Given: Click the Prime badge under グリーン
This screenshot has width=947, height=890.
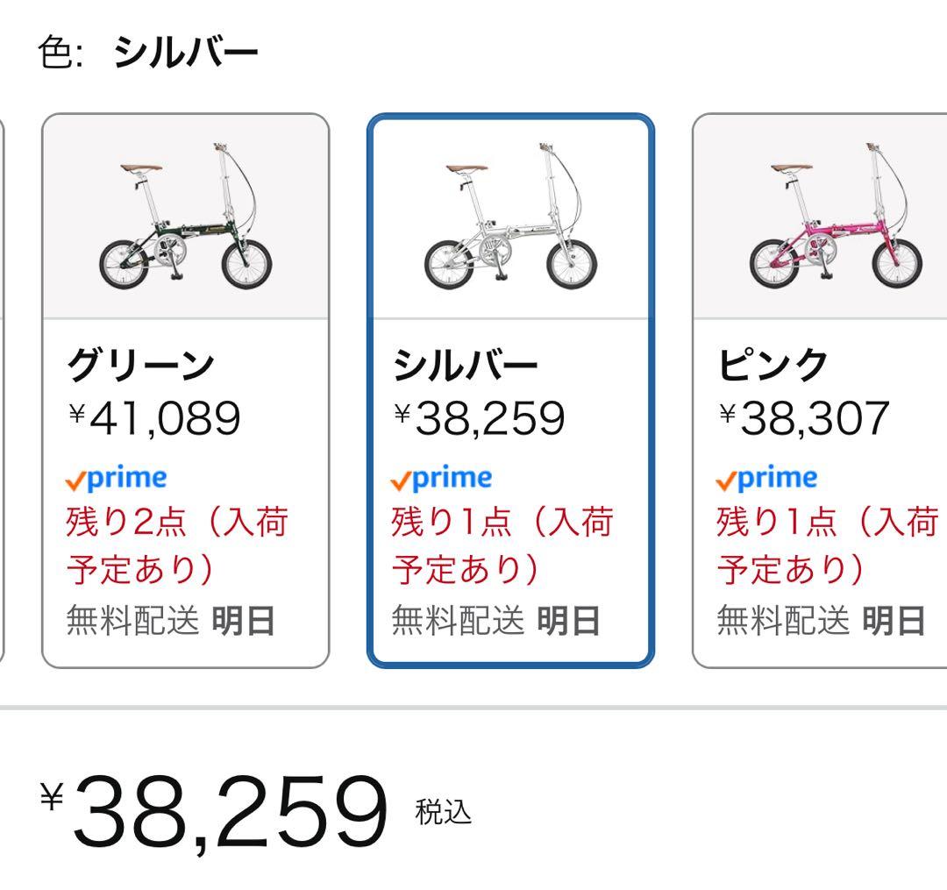Looking at the screenshot, I should tap(115, 477).
